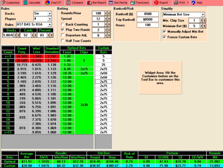The height and width of the screenshot is (168, 223).
Task: Select custom bet cell for count 1 (25)
Action: pyautogui.click(x=103, y=65)
